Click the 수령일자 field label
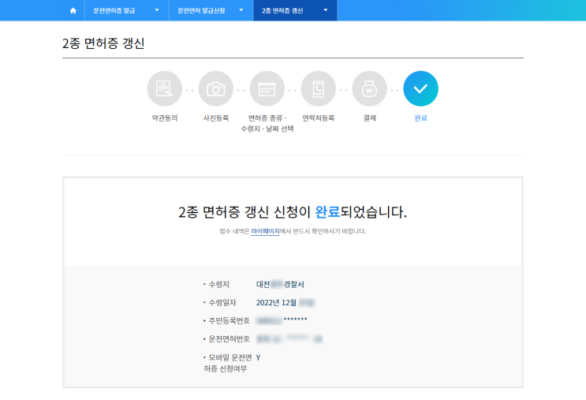 (x=222, y=302)
